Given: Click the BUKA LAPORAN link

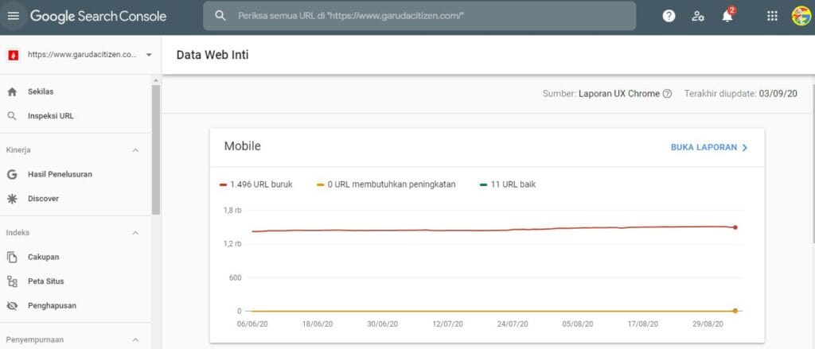Looking at the screenshot, I should point(704,148).
